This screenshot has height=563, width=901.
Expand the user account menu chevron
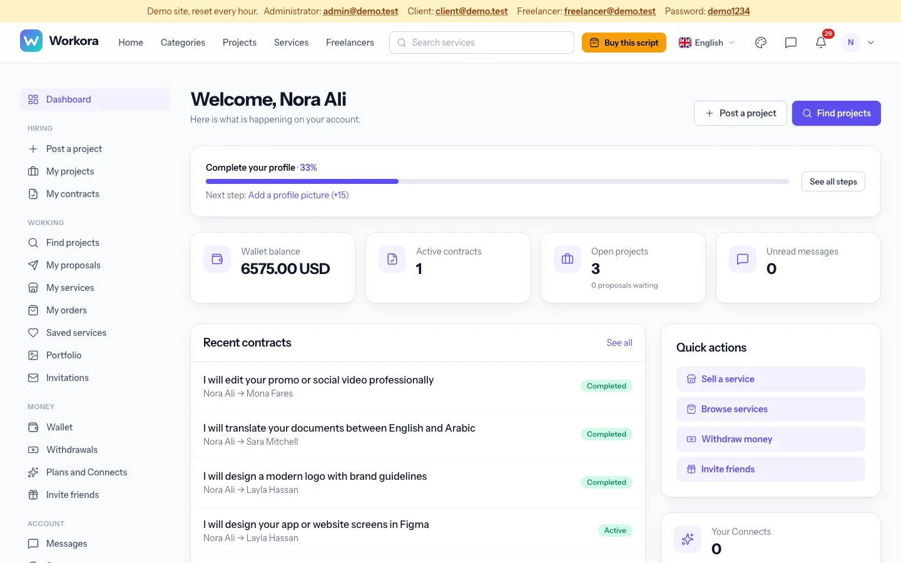coord(871,43)
